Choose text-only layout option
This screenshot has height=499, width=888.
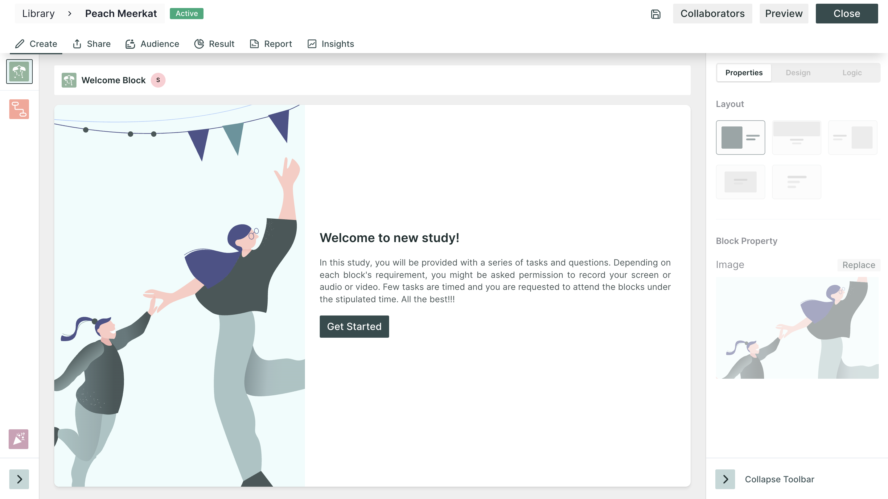[x=796, y=182]
